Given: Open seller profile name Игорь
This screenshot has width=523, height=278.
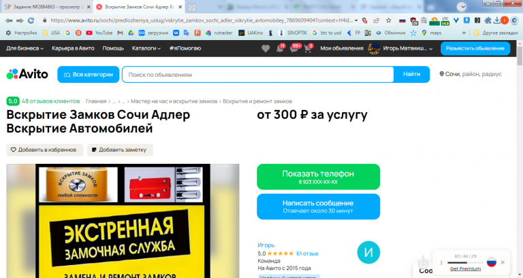Looking at the screenshot, I should pyautogui.click(x=266, y=245).
